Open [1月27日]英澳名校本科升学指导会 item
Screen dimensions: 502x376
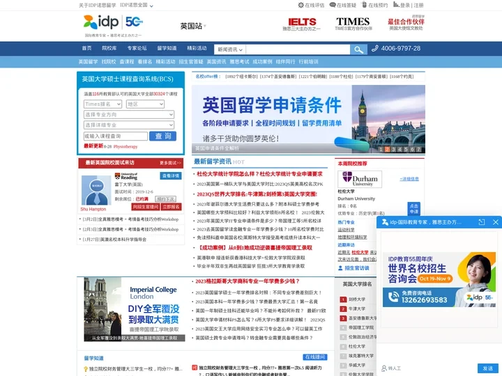[x=114, y=240]
